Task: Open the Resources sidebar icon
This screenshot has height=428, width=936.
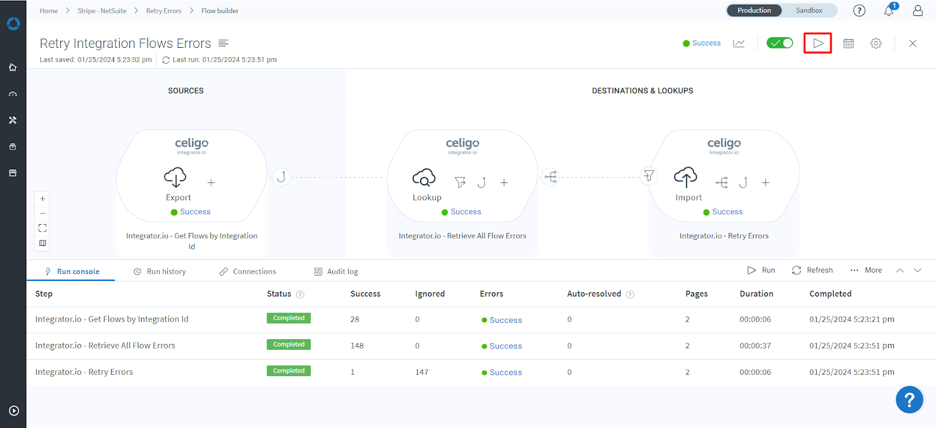Action: (13, 147)
